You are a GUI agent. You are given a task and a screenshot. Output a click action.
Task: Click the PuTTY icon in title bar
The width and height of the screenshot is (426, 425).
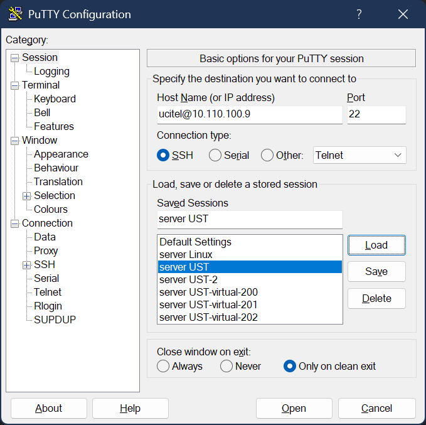(x=15, y=14)
